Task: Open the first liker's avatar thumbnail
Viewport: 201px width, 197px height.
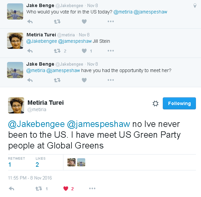Action: (71, 162)
